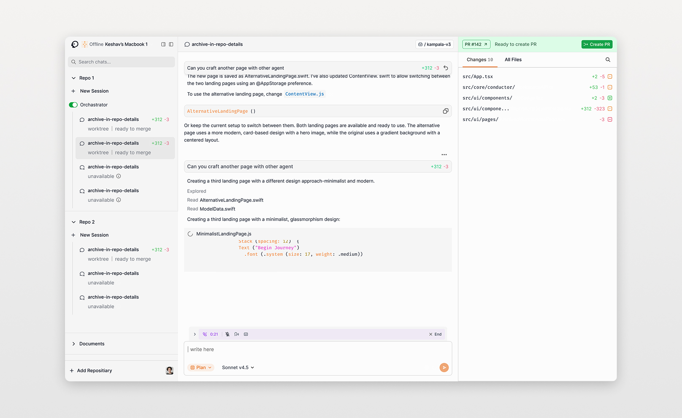Toggle the Orchastrator switch off
The image size is (682, 418).
point(73,105)
